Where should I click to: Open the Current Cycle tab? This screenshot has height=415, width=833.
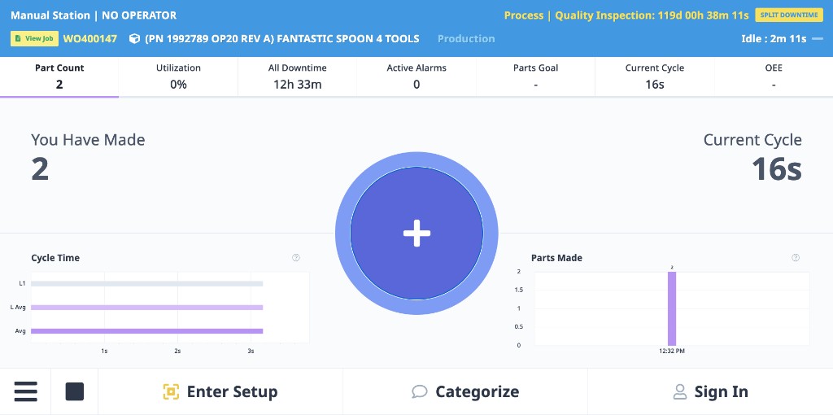click(654, 76)
